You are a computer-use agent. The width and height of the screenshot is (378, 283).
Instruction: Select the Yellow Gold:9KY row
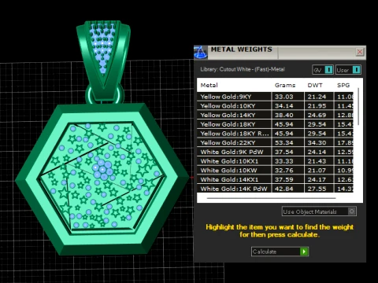tap(275, 97)
